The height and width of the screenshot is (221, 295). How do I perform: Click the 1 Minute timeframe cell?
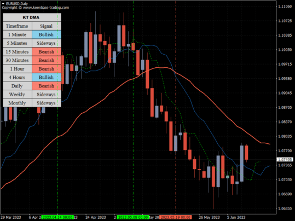18,34
